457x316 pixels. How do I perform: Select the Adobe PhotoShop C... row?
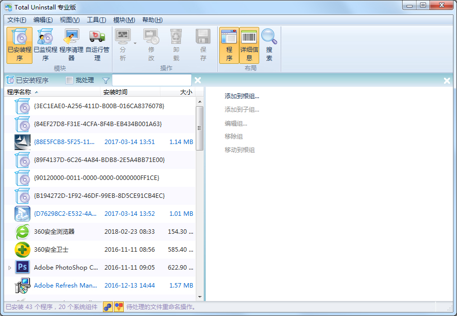[x=100, y=268]
